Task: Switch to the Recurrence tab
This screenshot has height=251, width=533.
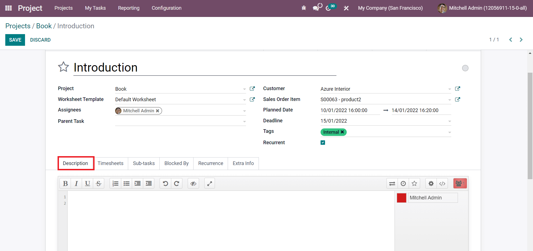Action: (211, 163)
